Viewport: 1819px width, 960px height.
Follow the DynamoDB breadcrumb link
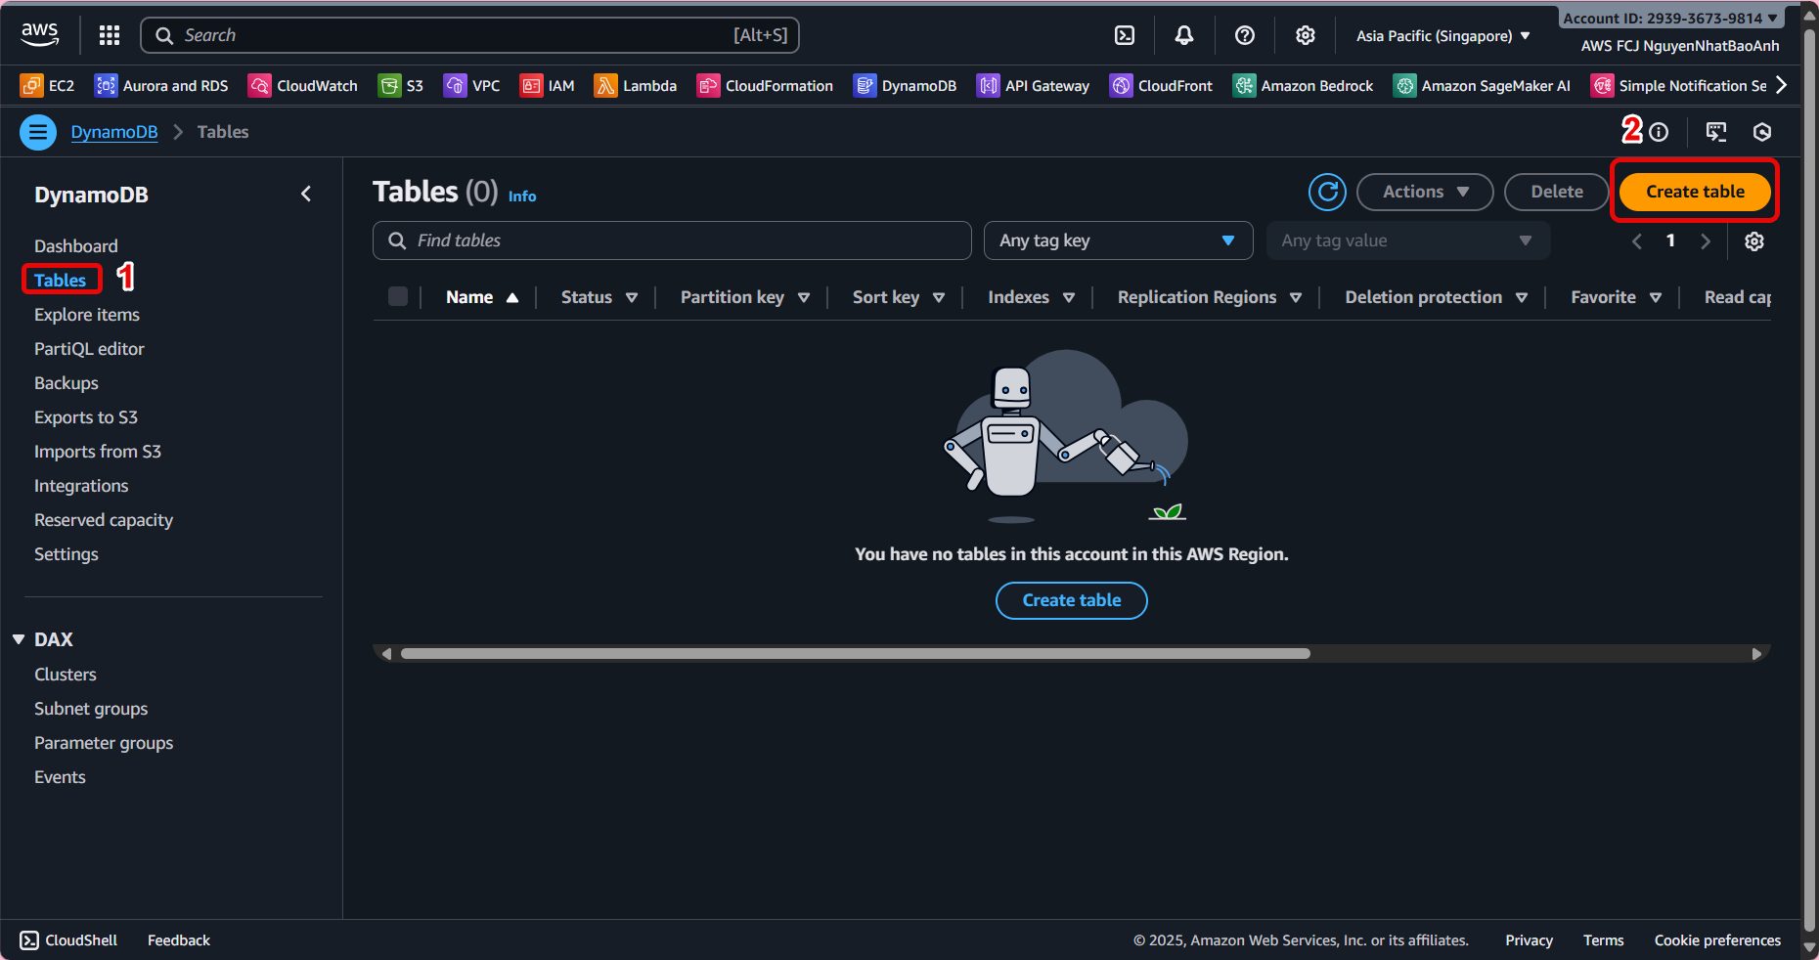click(x=114, y=132)
